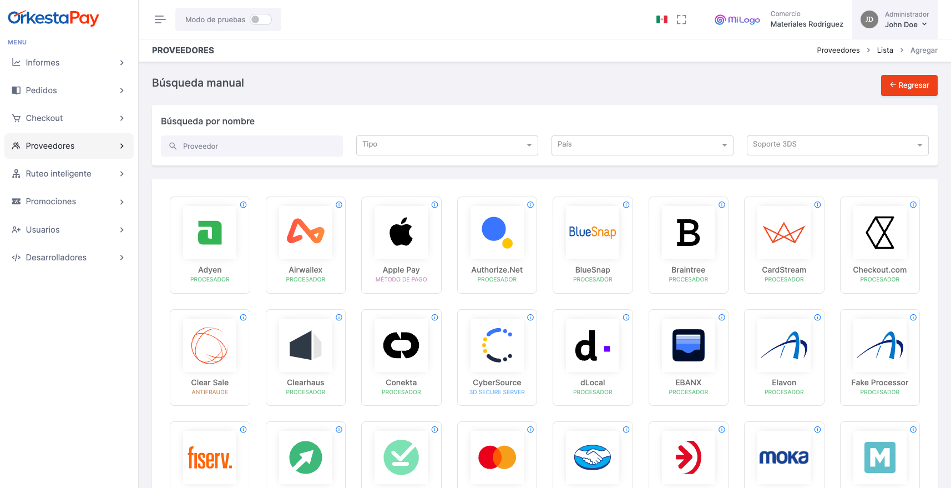The image size is (951, 488).
Task: Click the Proveedor search input field
Action: tap(252, 146)
